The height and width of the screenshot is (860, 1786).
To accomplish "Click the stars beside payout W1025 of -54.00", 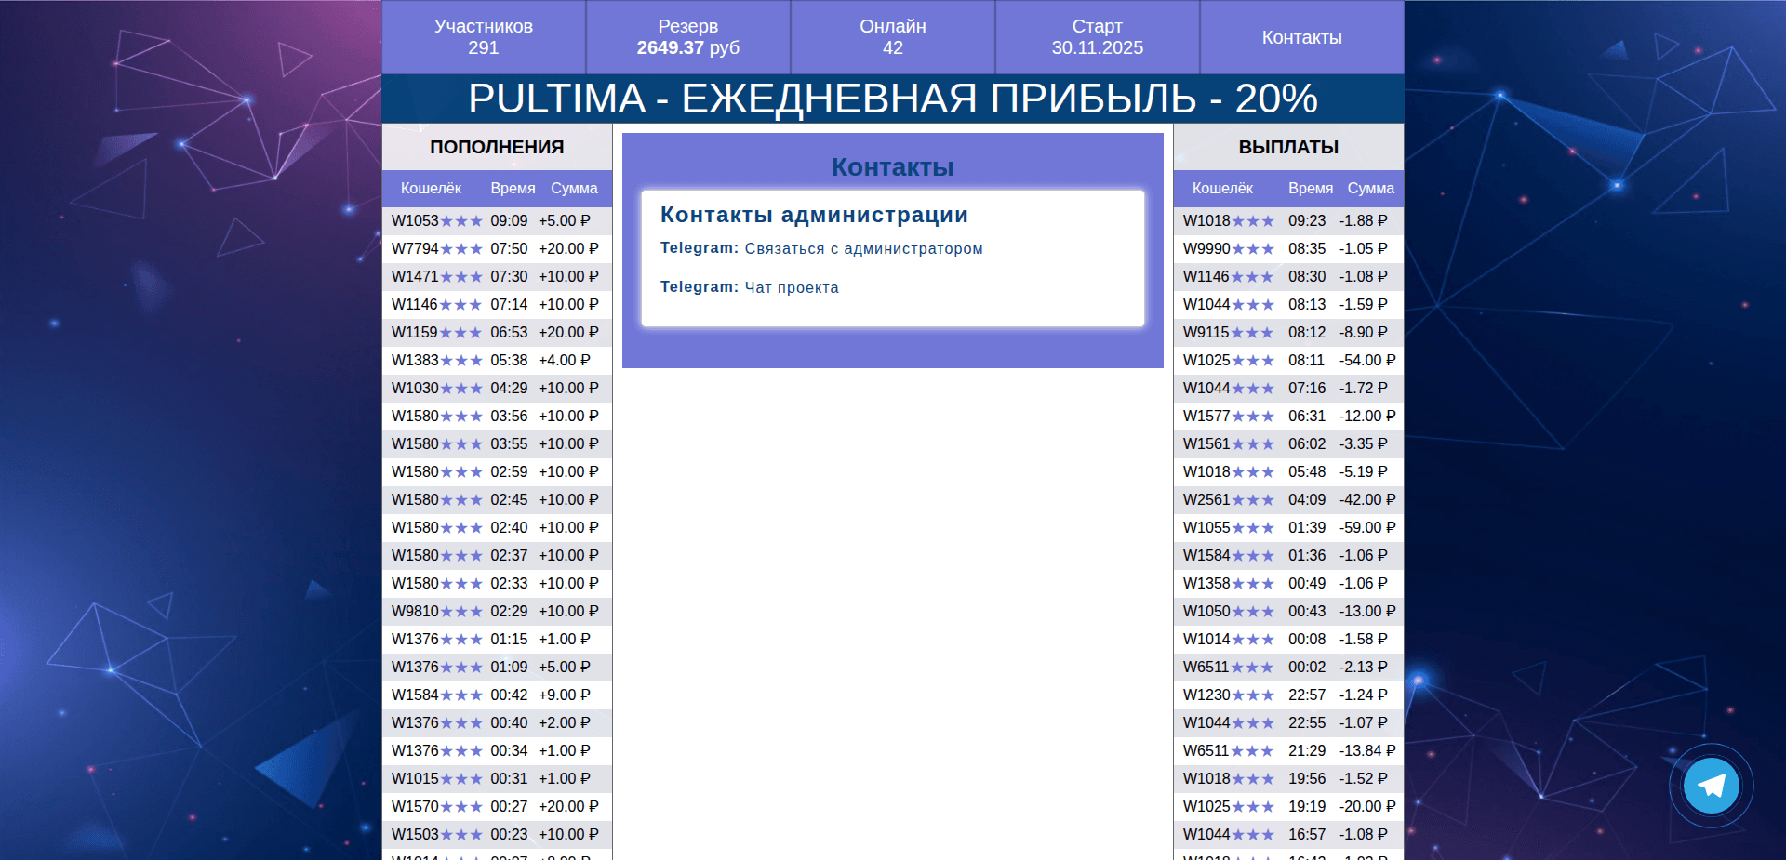I will [1250, 361].
